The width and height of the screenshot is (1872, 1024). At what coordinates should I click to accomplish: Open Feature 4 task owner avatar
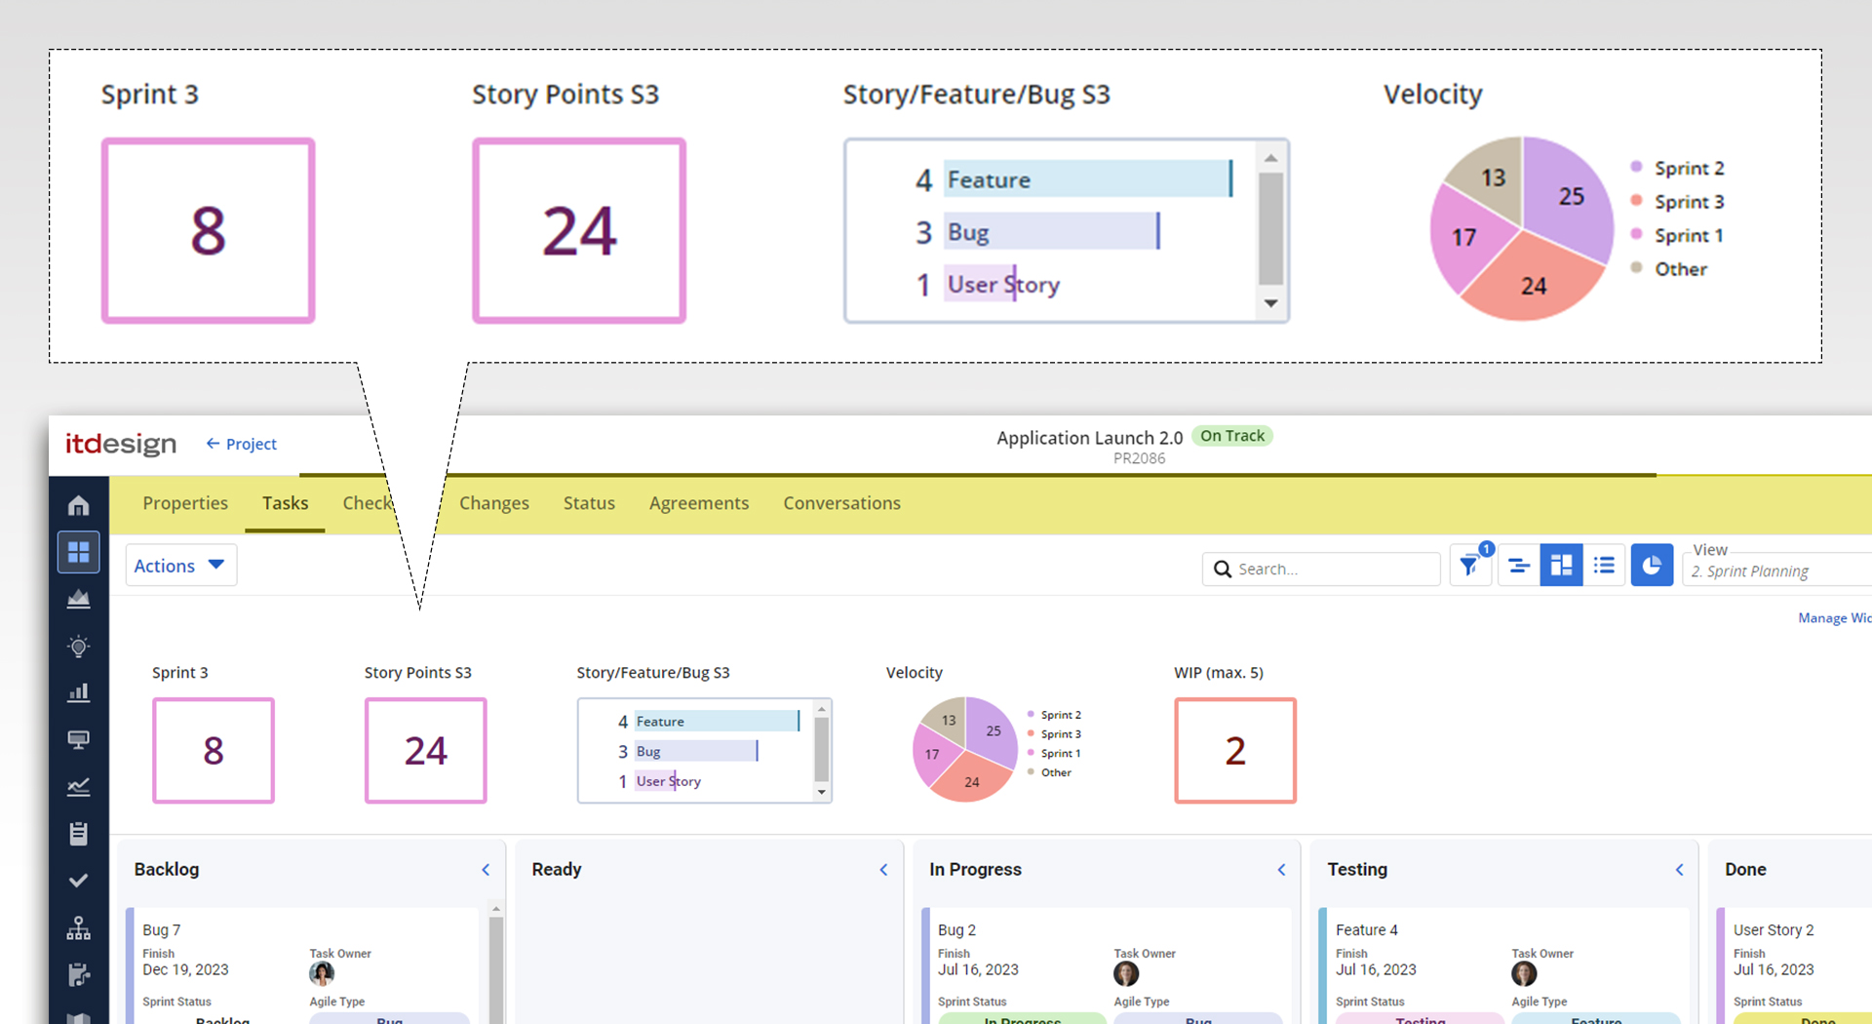[1524, 973]
